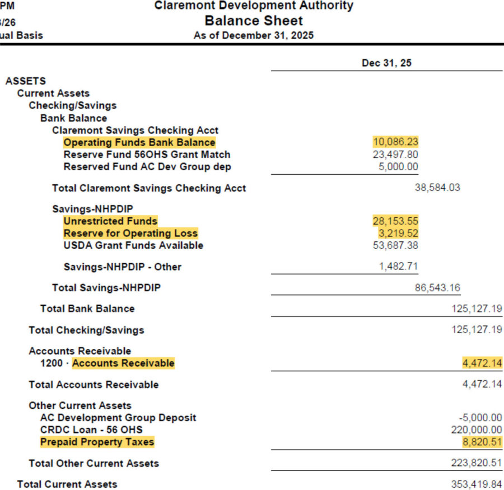Select the highlighted 28,153.55 amount
The image size is (504, 490).
pos(395,221)
